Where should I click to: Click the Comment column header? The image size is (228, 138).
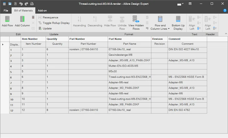(x=188, y=39)
